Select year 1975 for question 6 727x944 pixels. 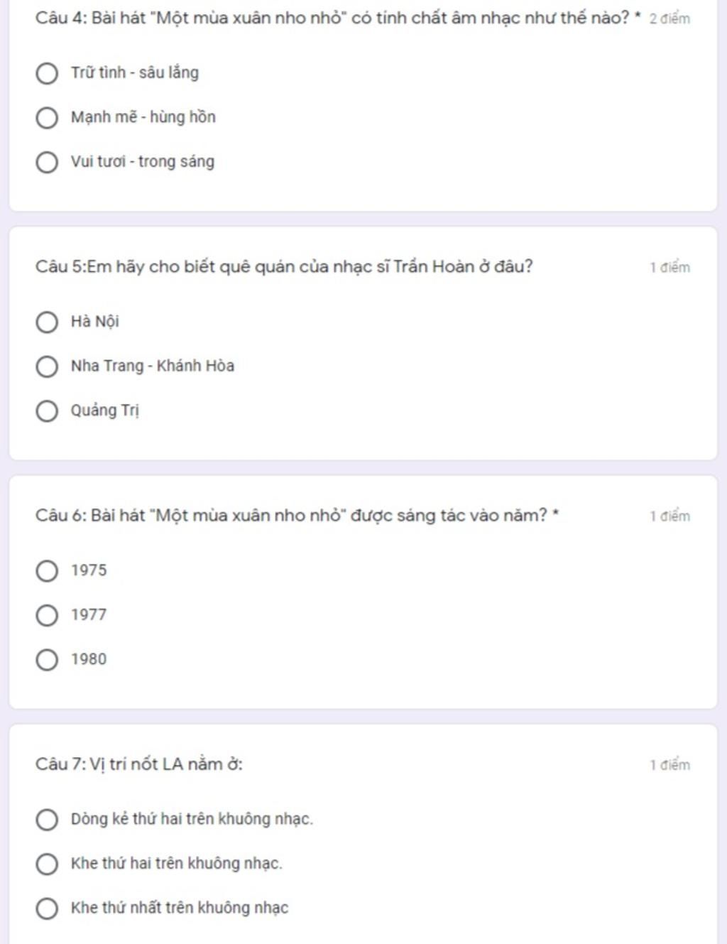point(47,570)
